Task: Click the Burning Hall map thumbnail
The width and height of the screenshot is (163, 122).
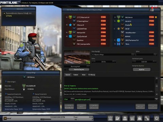Action: coord(77,57)
